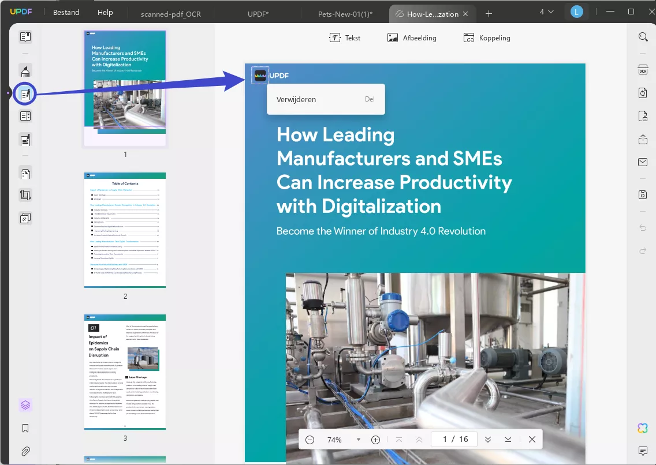656x465 pixels.
Task: Switch to the scanned-pdf_OCR tab
Action: point(170,14)
